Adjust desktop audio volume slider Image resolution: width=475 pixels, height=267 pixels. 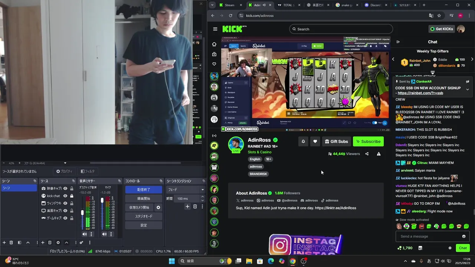82,213
